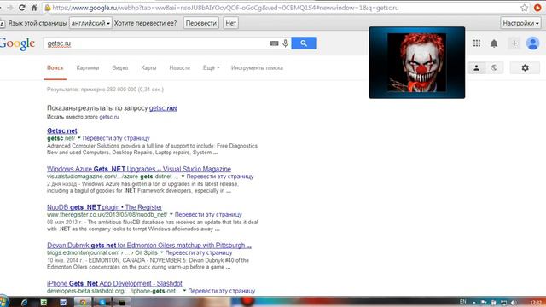Switch to the 'Картинки' tab
This screenshot has width=546, height=307.
click(87, 68)
